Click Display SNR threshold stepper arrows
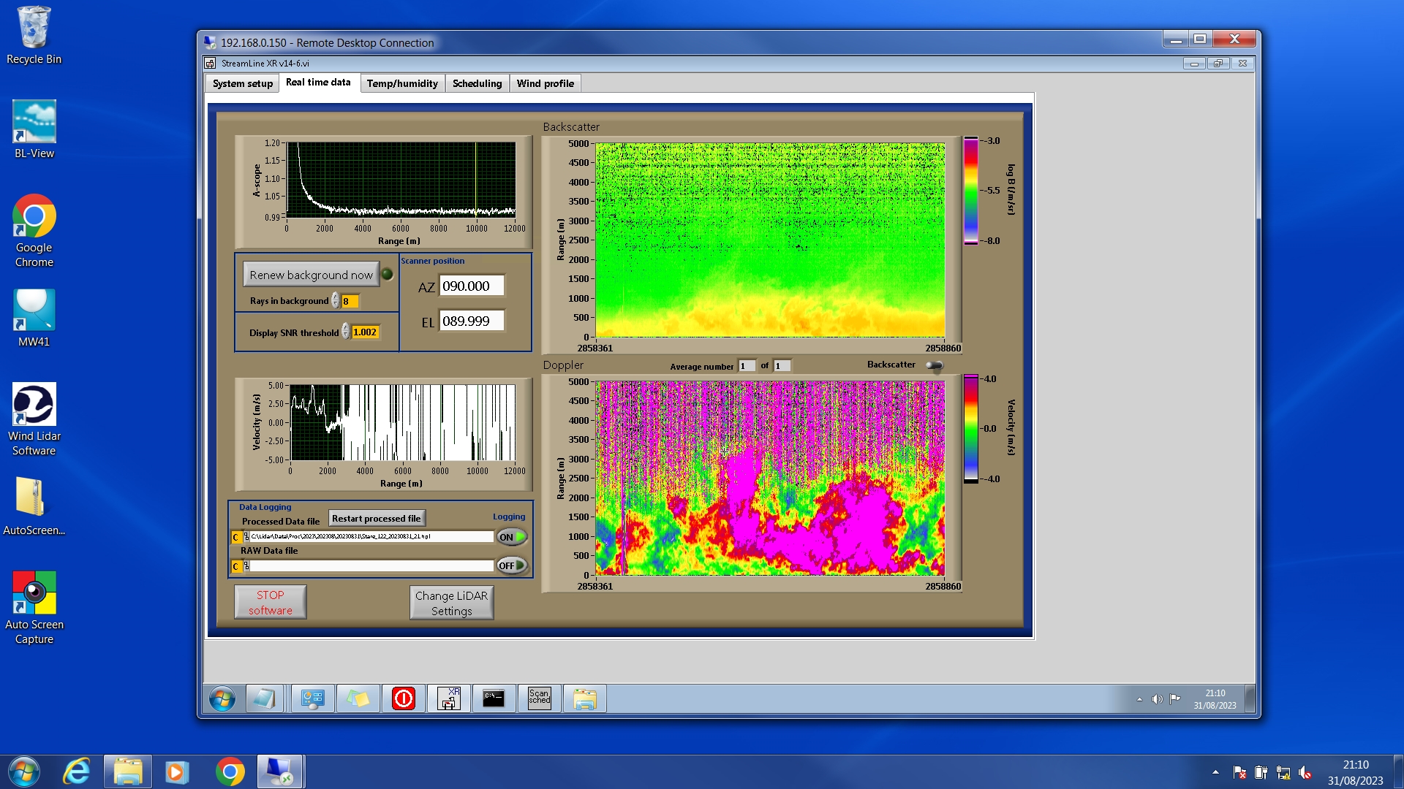 (x=346, y=332)
